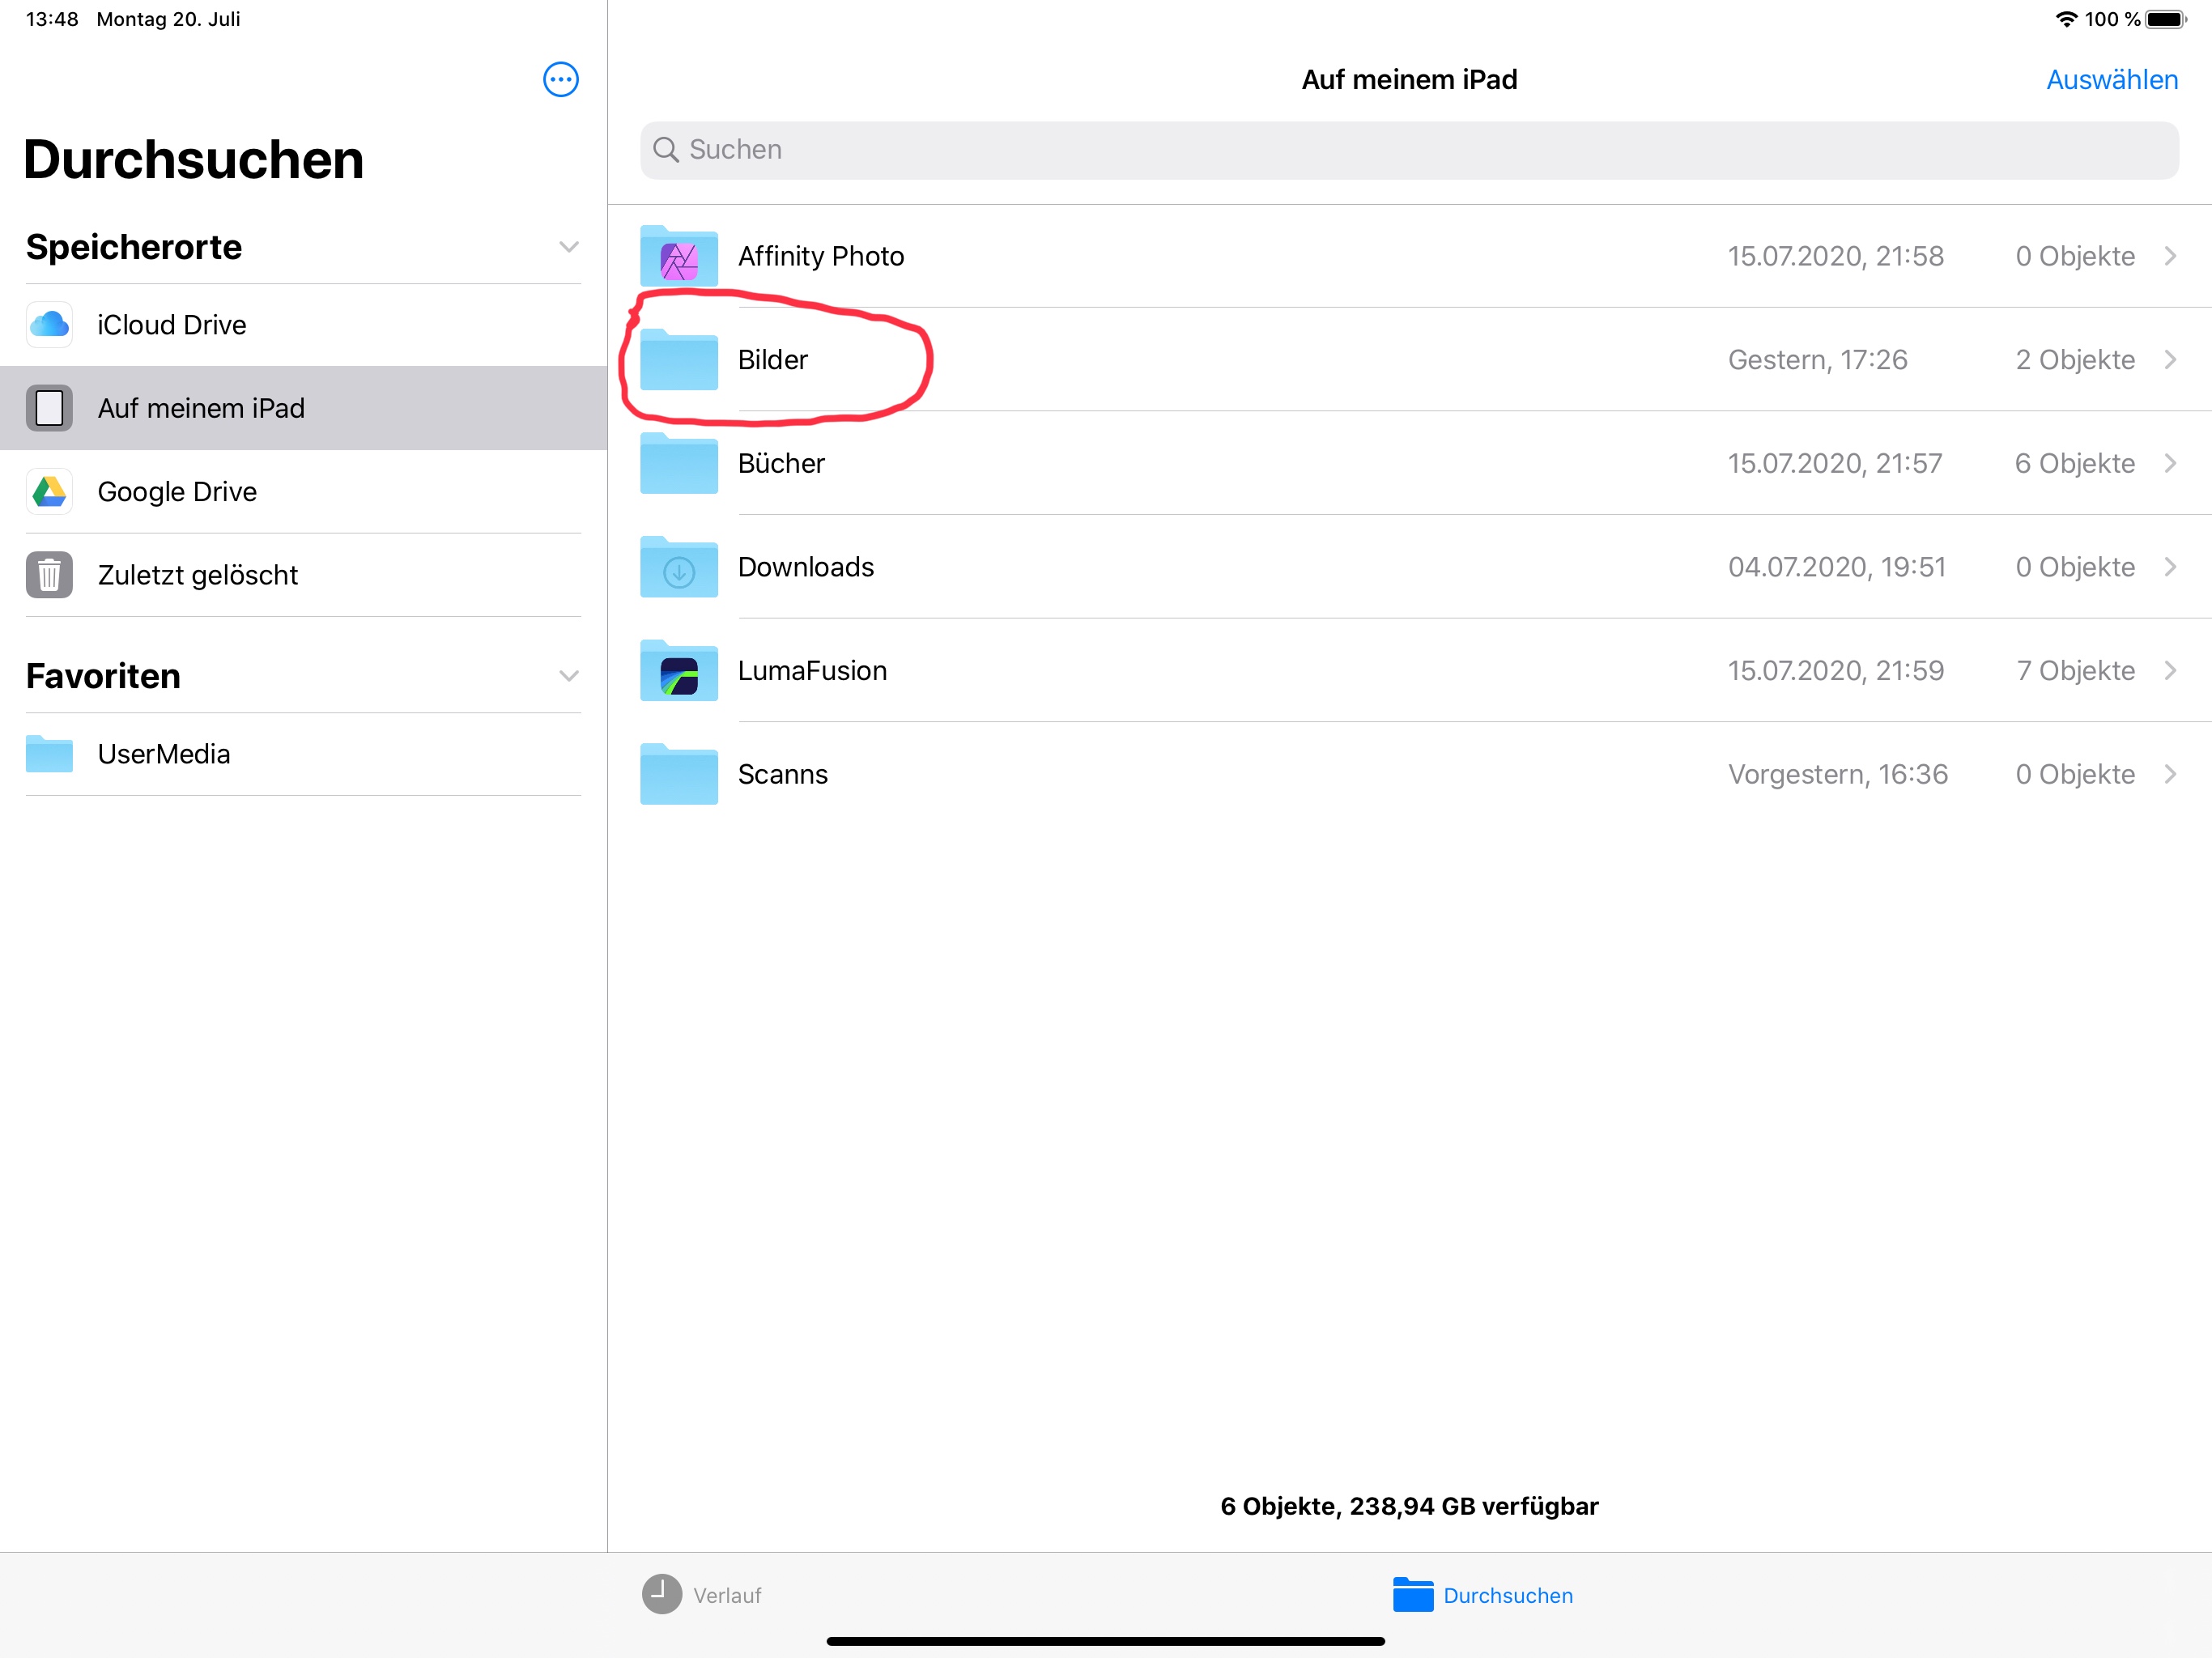Collapse the Speicherorte section

click(568, 247)
